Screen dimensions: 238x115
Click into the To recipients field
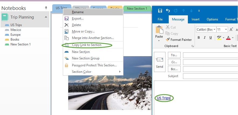coord(211,55)
